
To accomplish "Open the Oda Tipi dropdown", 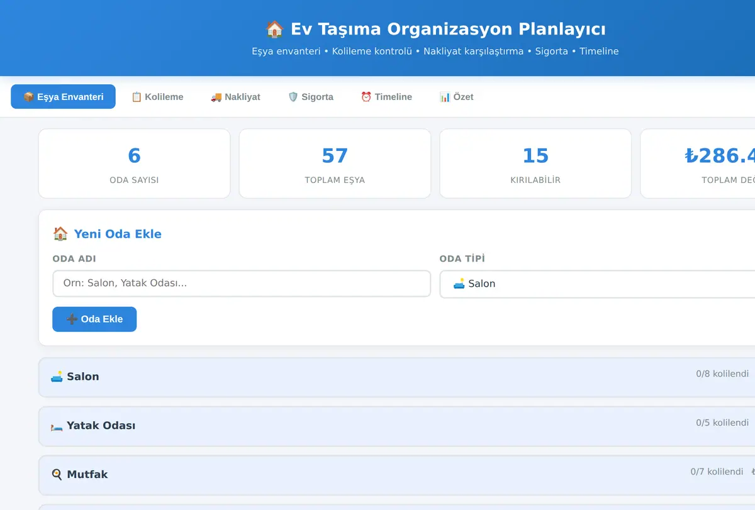I will 597,284.
